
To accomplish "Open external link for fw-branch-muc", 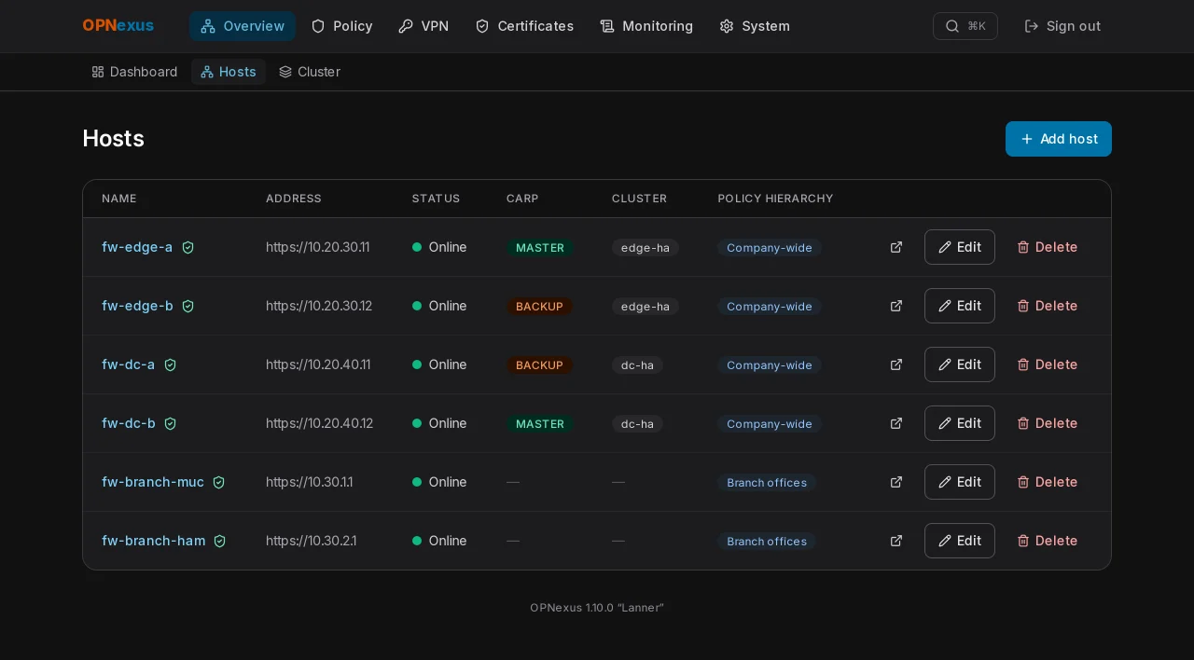I will point(896,482).
